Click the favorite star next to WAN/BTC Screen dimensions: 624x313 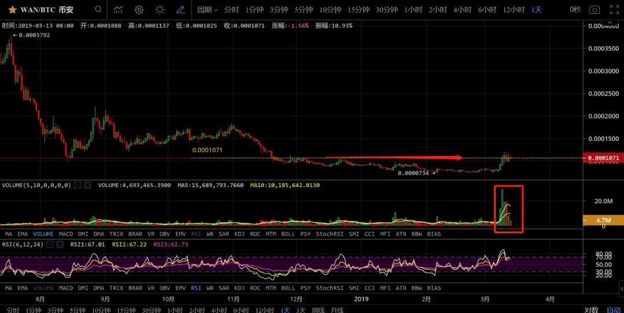point(12,10)
